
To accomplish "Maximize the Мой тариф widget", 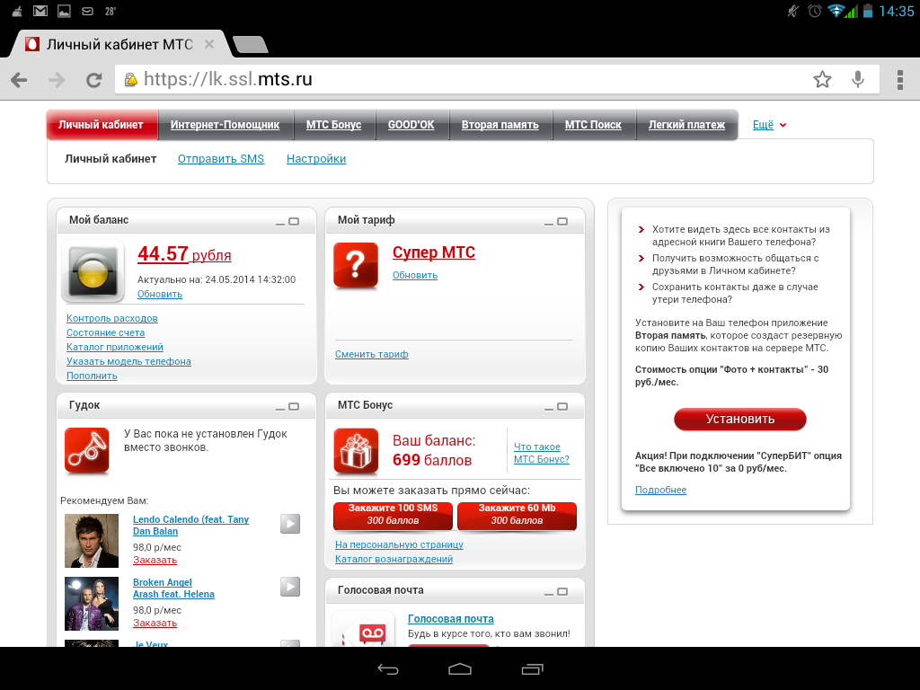I will 562,221.
